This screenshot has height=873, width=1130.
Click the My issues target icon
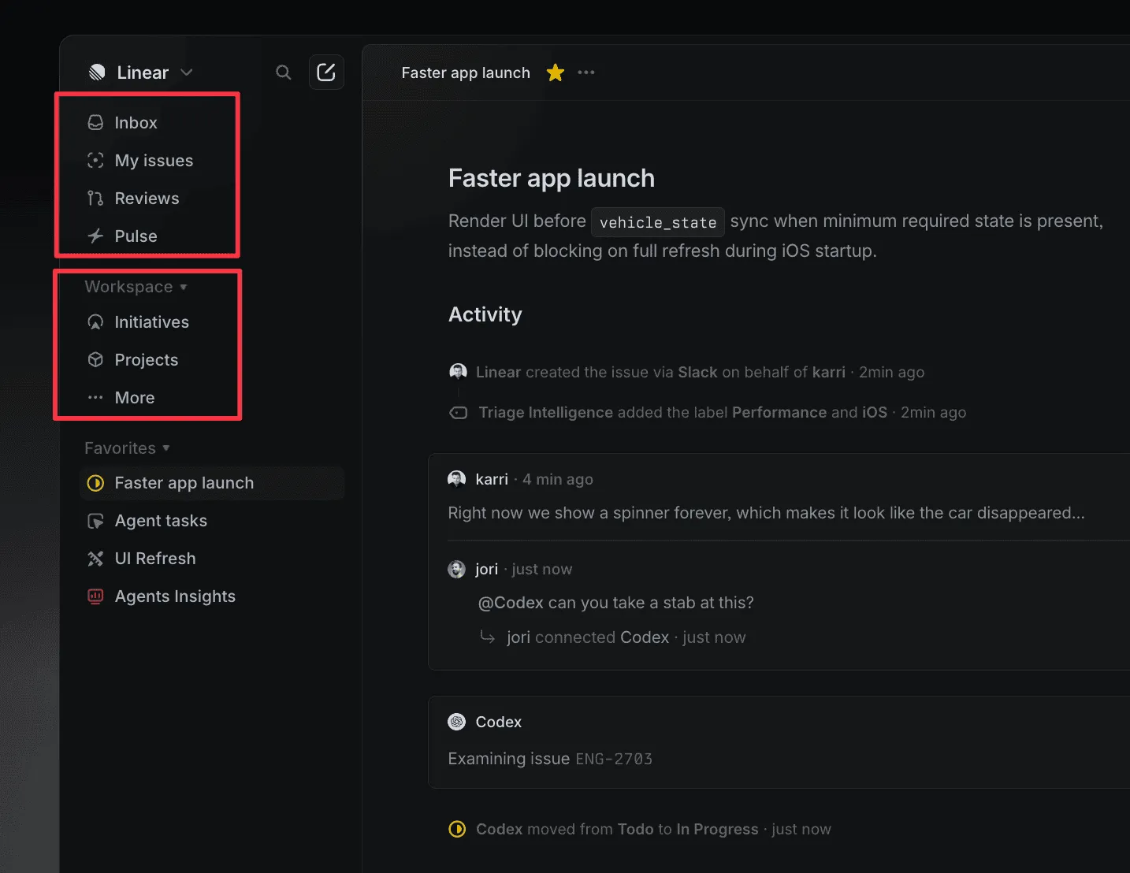tap(95, 161)
